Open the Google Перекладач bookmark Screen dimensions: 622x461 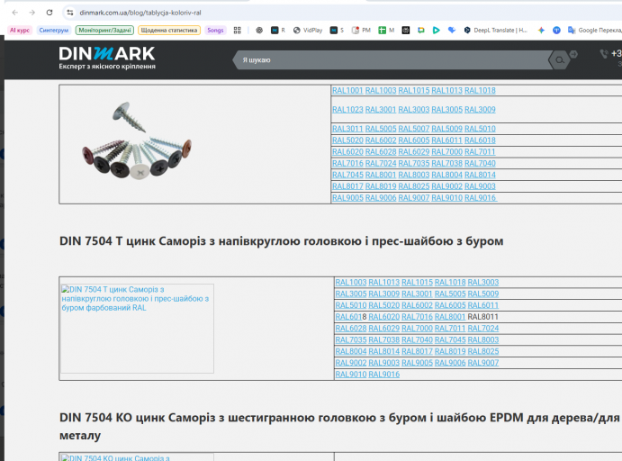pyautogui.click(x=595, y=30)
